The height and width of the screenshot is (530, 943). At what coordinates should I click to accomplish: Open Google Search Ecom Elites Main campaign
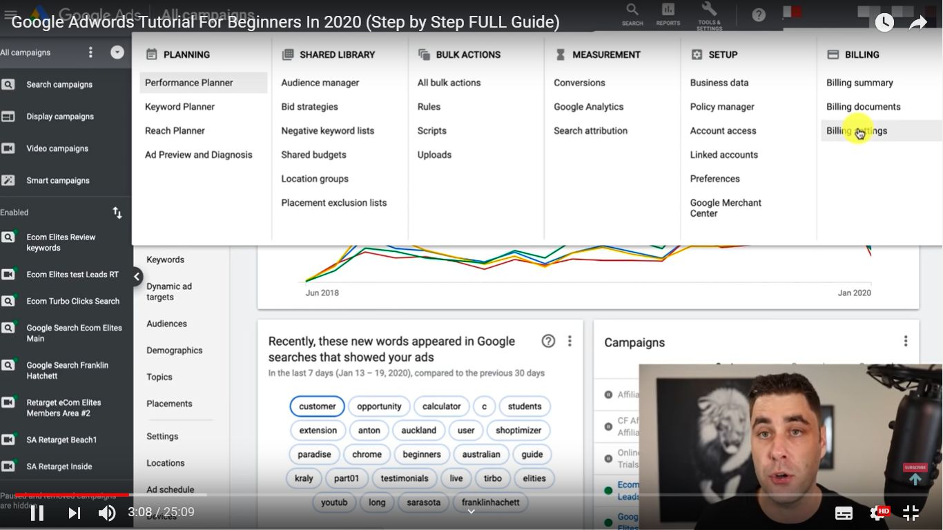(x=74, y=333)
